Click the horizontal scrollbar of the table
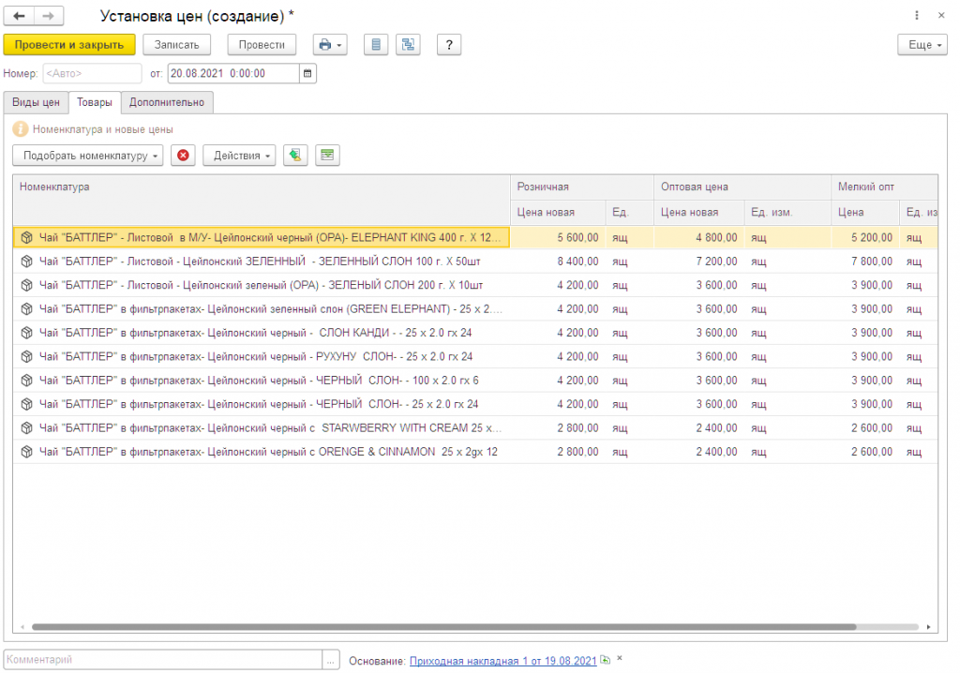Viewport: 960px width, 673px height. point(443,627)
